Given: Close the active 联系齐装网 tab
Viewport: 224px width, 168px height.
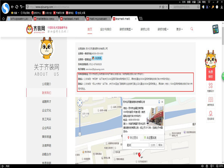Looking at the screenshot, I should click(136, 19).
